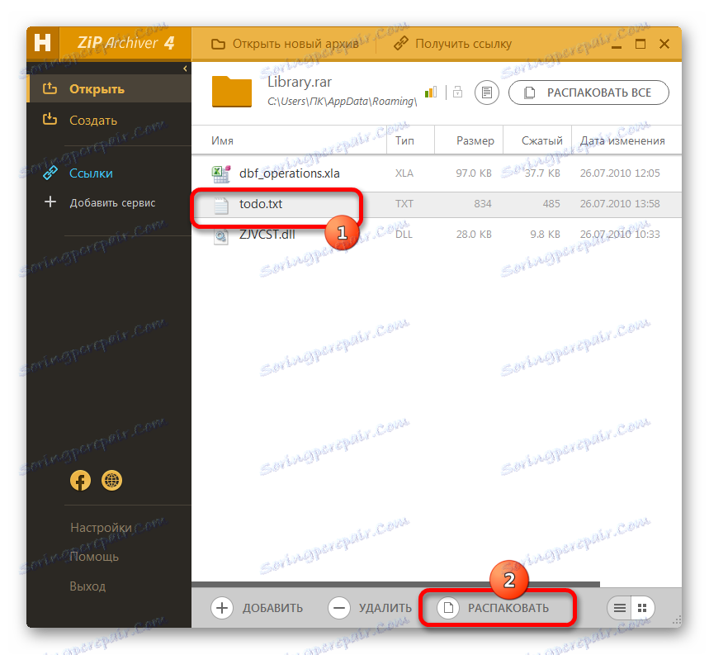Sort by the Тип column header

(x=404, y=140)
